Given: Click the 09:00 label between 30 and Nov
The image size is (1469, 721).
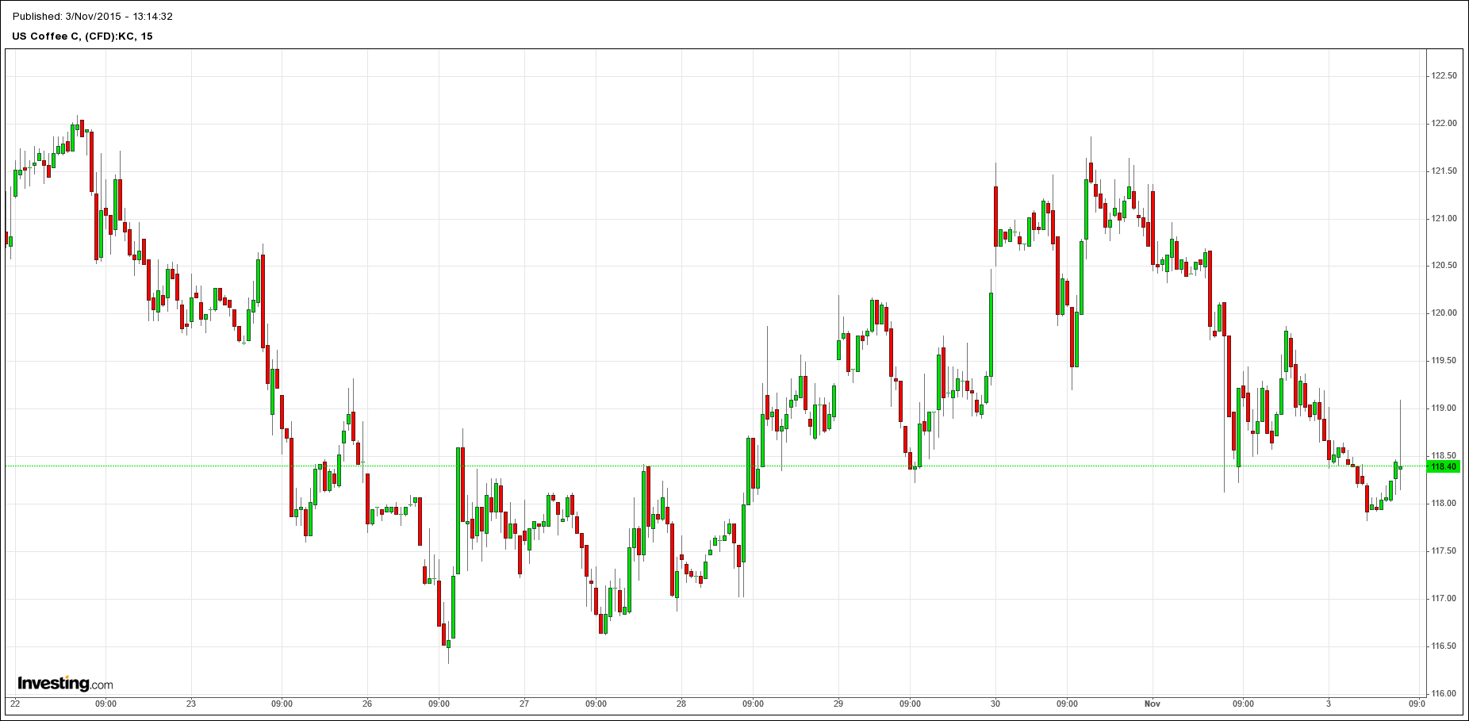Looking at the screenshot, I should [x=1067, y=704].
